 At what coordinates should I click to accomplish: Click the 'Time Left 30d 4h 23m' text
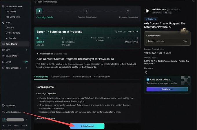[128, 32]
